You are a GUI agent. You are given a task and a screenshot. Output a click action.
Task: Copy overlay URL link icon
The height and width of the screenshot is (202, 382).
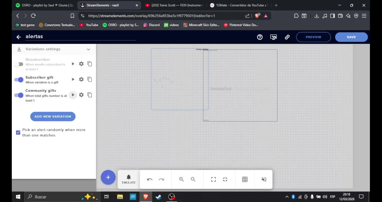point(287,37)
